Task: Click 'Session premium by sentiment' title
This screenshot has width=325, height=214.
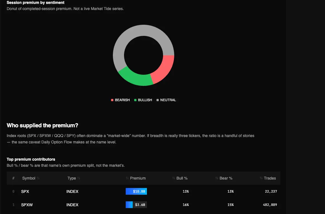Action: pos(35,3)
